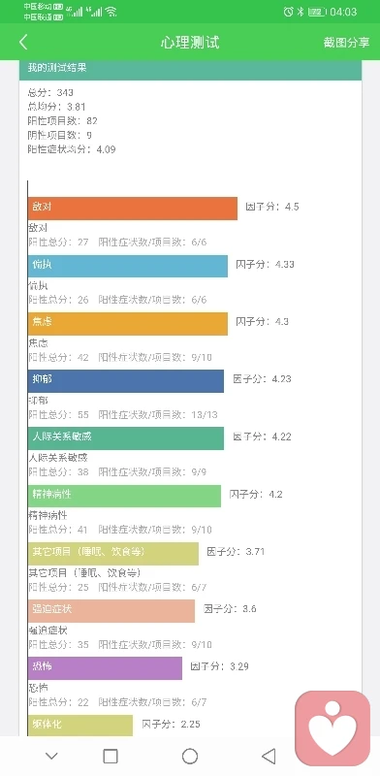This screenshot has width=380, height=776.
Task: Select the light green 精神病性 bar
Action: (124, 496)
